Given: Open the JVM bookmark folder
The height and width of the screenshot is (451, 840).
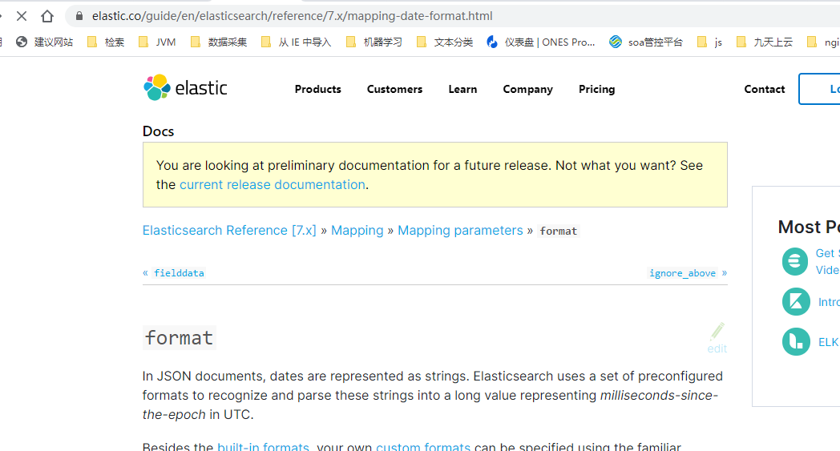Looking at the screenshot, I should (157, 42).
